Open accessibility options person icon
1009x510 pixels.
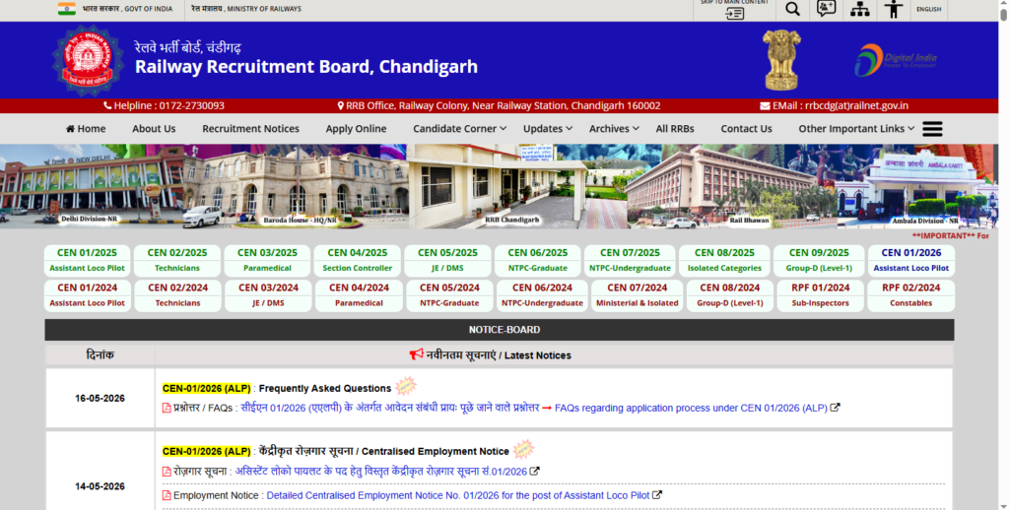tap(893, 9)
